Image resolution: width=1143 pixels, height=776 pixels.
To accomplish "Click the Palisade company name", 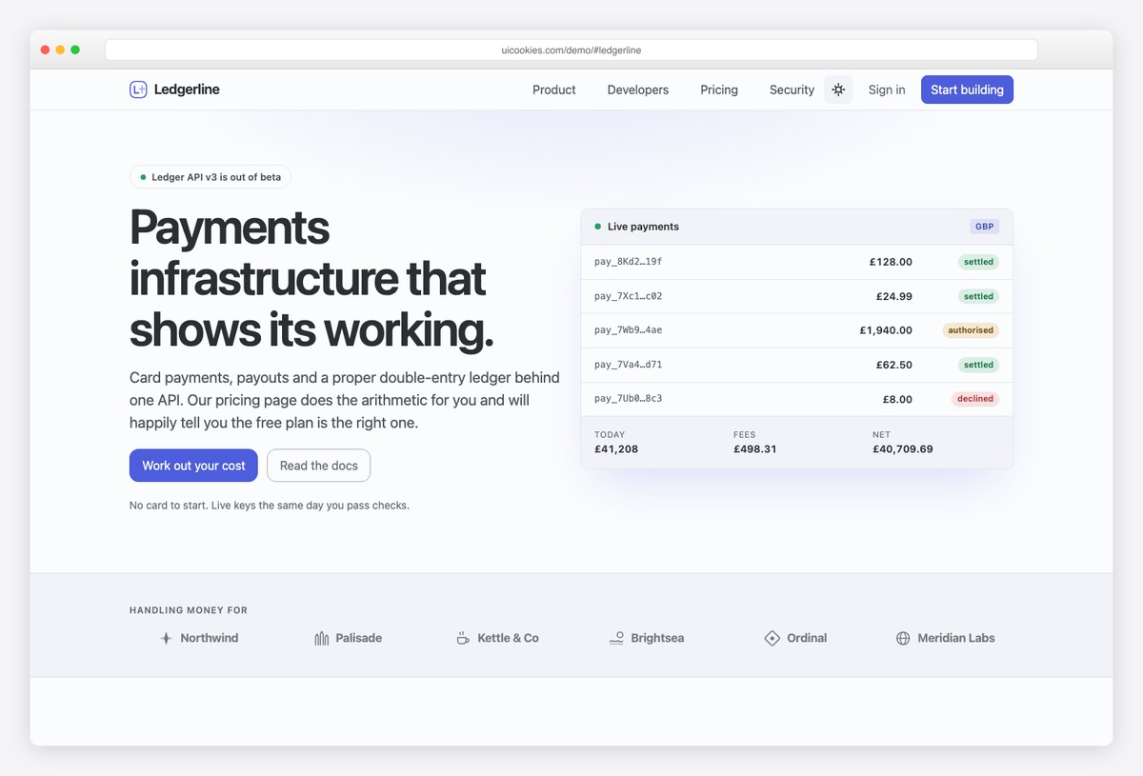I will coord(359,638).
